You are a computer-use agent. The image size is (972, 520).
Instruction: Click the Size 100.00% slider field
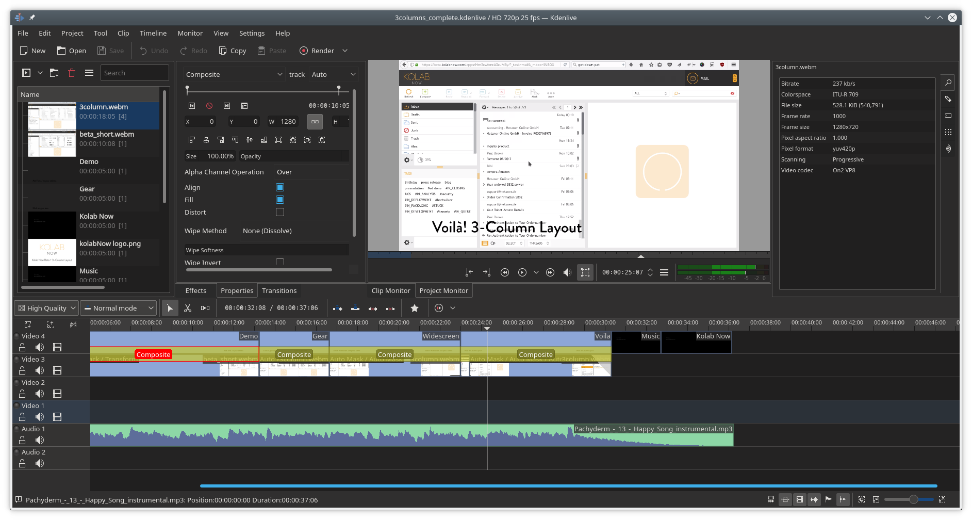[210, 156]
